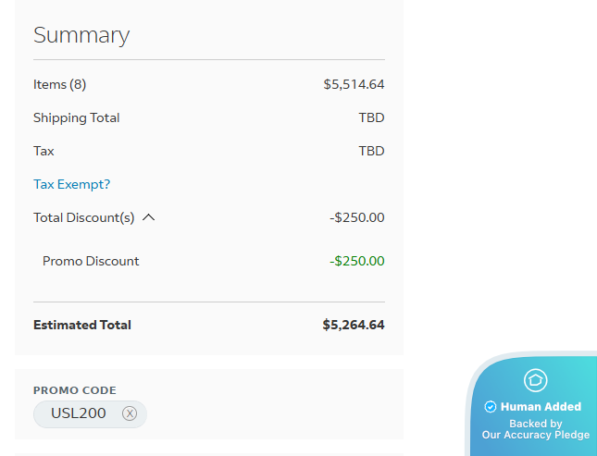Click the Total Discount(s) label text
This screenshot has height=456, width=597.
pyautogui.click(x=83, y=217)
